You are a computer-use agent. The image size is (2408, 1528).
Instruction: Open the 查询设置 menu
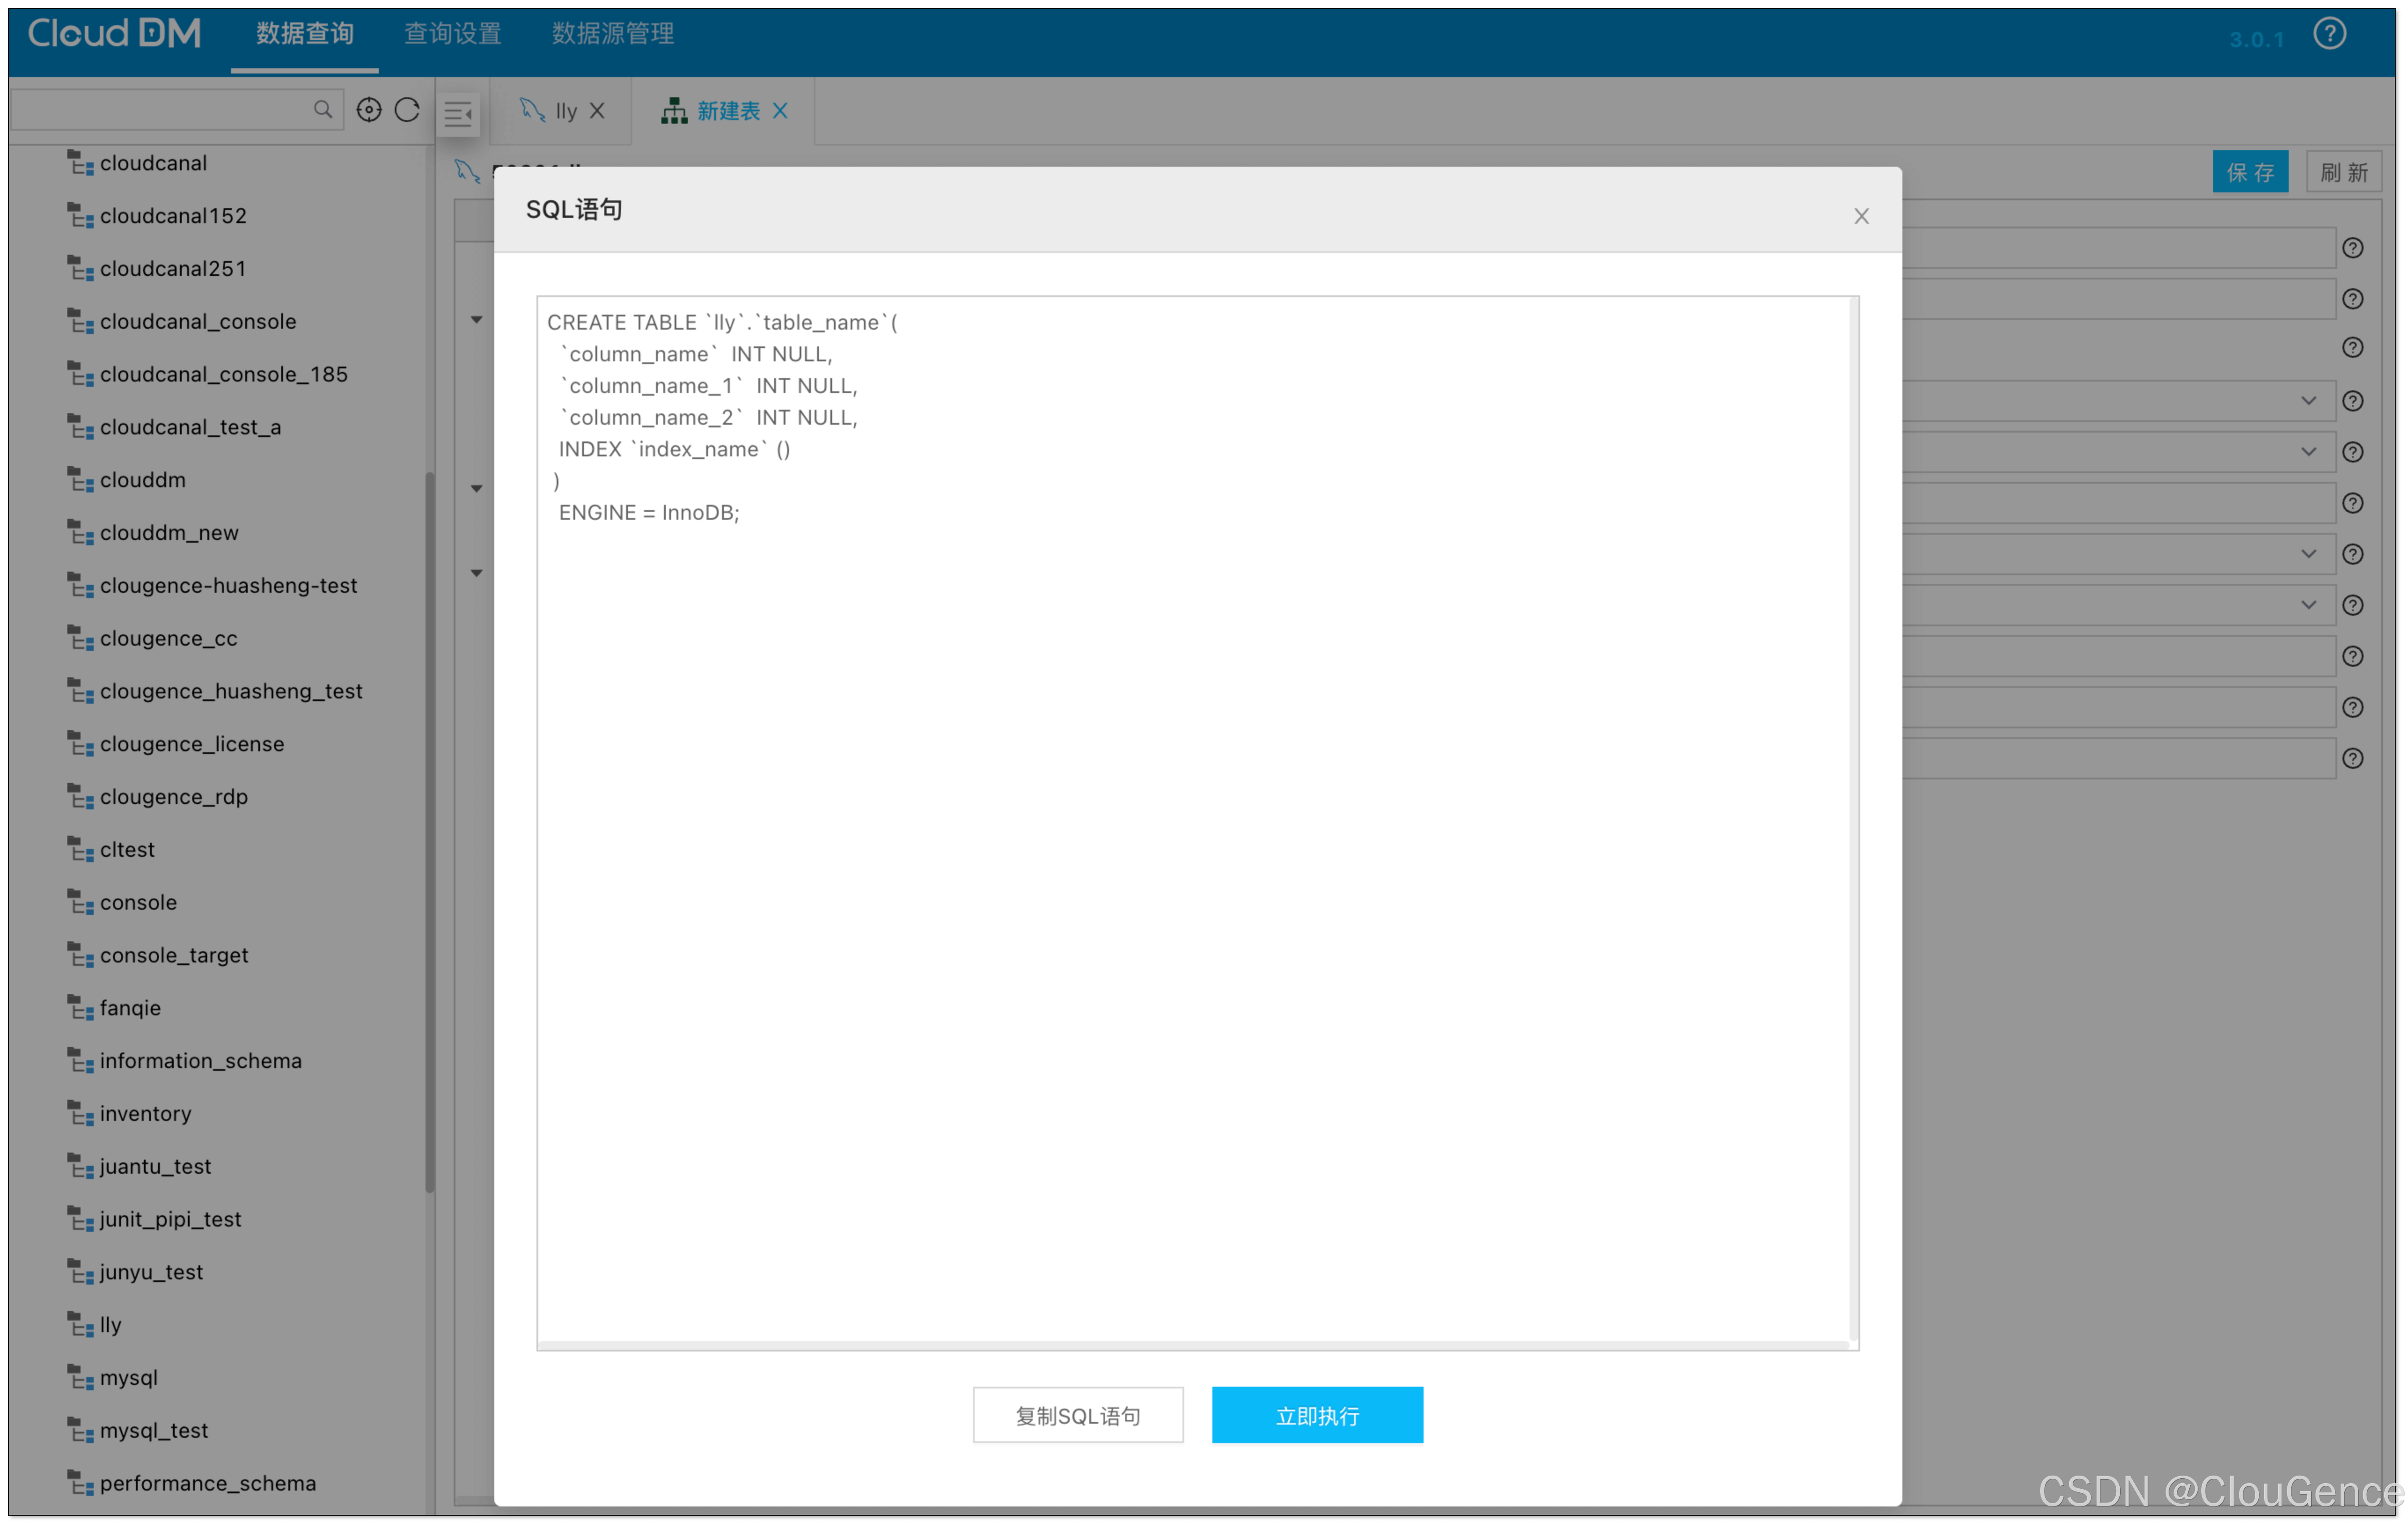[452, 34]
